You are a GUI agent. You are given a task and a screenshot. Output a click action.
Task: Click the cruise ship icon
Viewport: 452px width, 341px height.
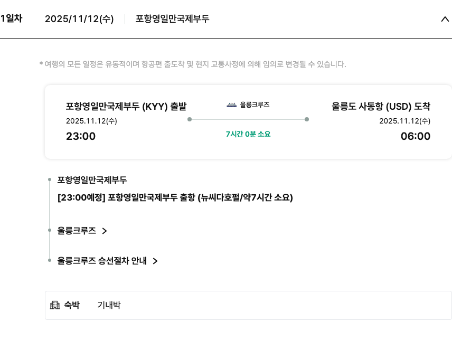tap(231, 105)
